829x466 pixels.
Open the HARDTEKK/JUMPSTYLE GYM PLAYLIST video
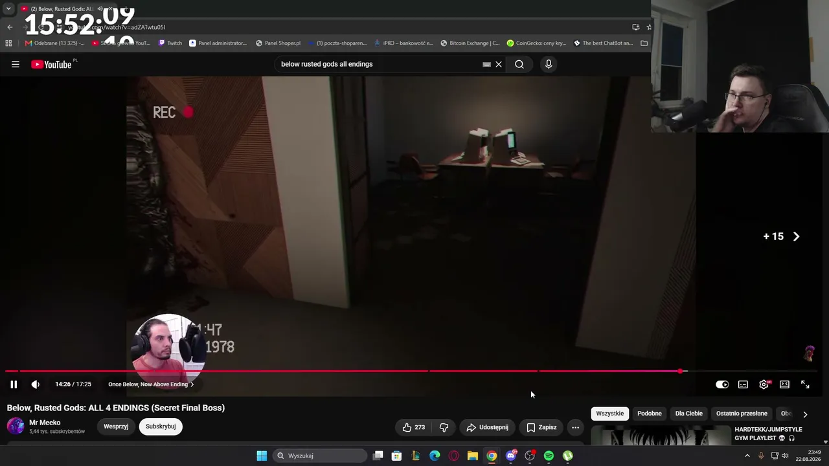[768, 434]
